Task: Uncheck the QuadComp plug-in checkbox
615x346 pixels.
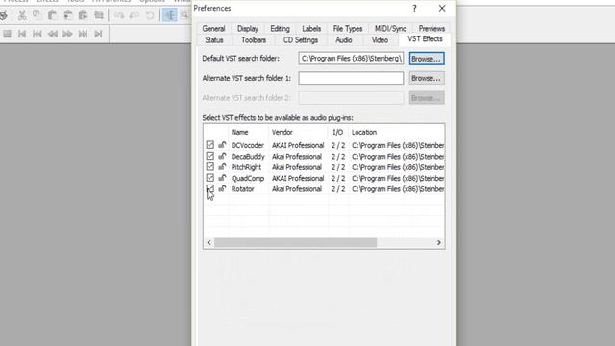Action: tap(209, 178)
